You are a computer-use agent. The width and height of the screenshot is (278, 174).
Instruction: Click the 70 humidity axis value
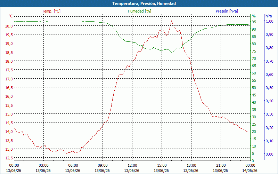(254, 58)
